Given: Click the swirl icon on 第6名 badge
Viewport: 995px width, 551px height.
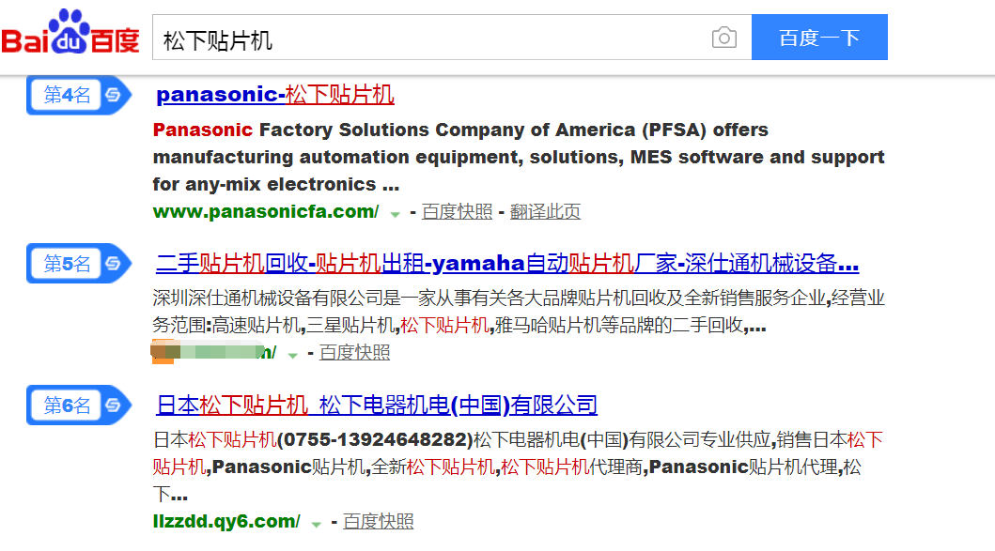Looking at the screenshot, I should pos(113,405).
